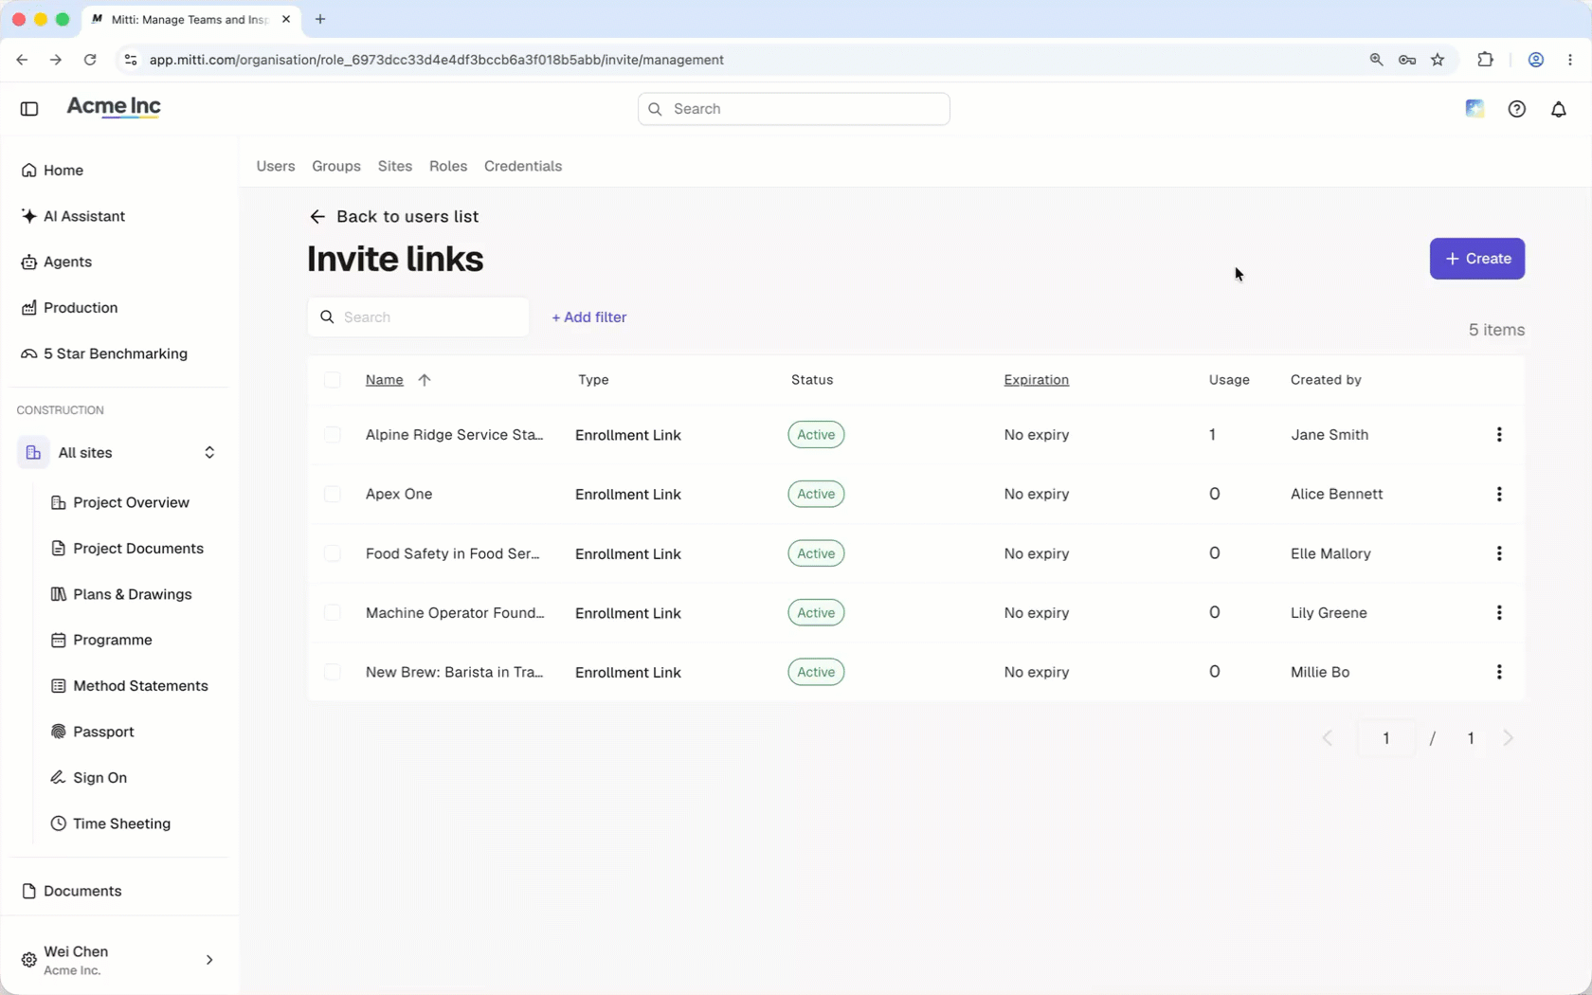Open the Chrome profile icon
Image resolution: width=1592 pixels, height=995 pixels.
1536,60
